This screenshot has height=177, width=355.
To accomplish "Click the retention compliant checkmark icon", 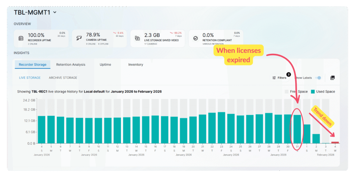I will click(x=196, y=38).
